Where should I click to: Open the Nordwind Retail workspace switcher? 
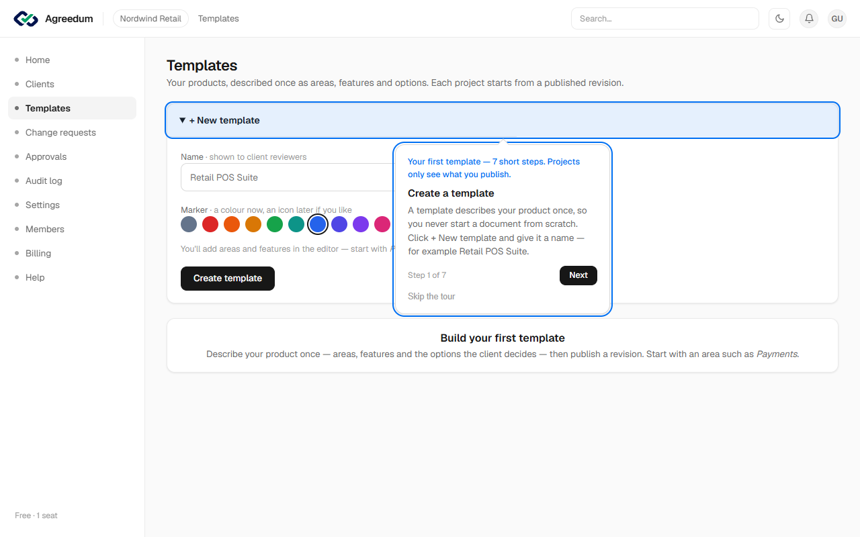point(150,19)
